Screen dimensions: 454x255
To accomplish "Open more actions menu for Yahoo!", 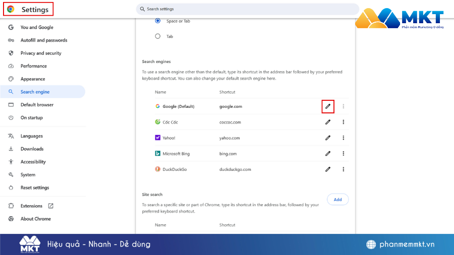I will 344,138.
